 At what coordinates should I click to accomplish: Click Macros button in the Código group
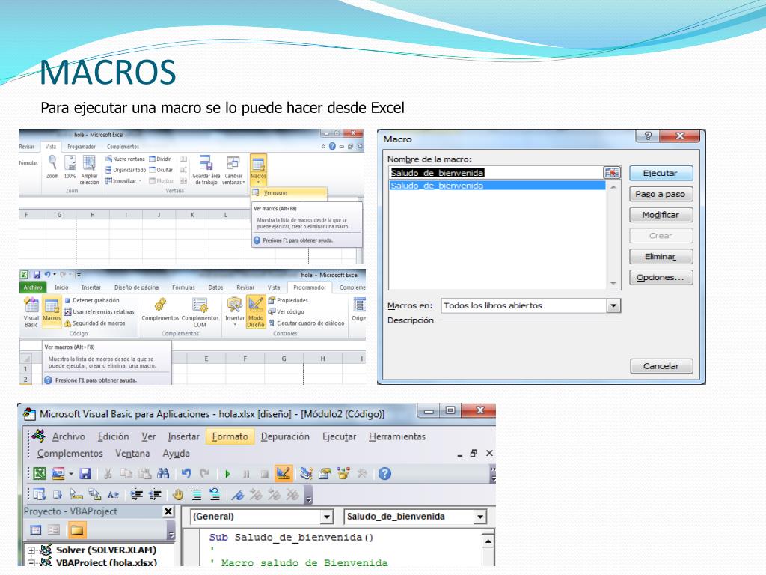(x=52, y=312)
